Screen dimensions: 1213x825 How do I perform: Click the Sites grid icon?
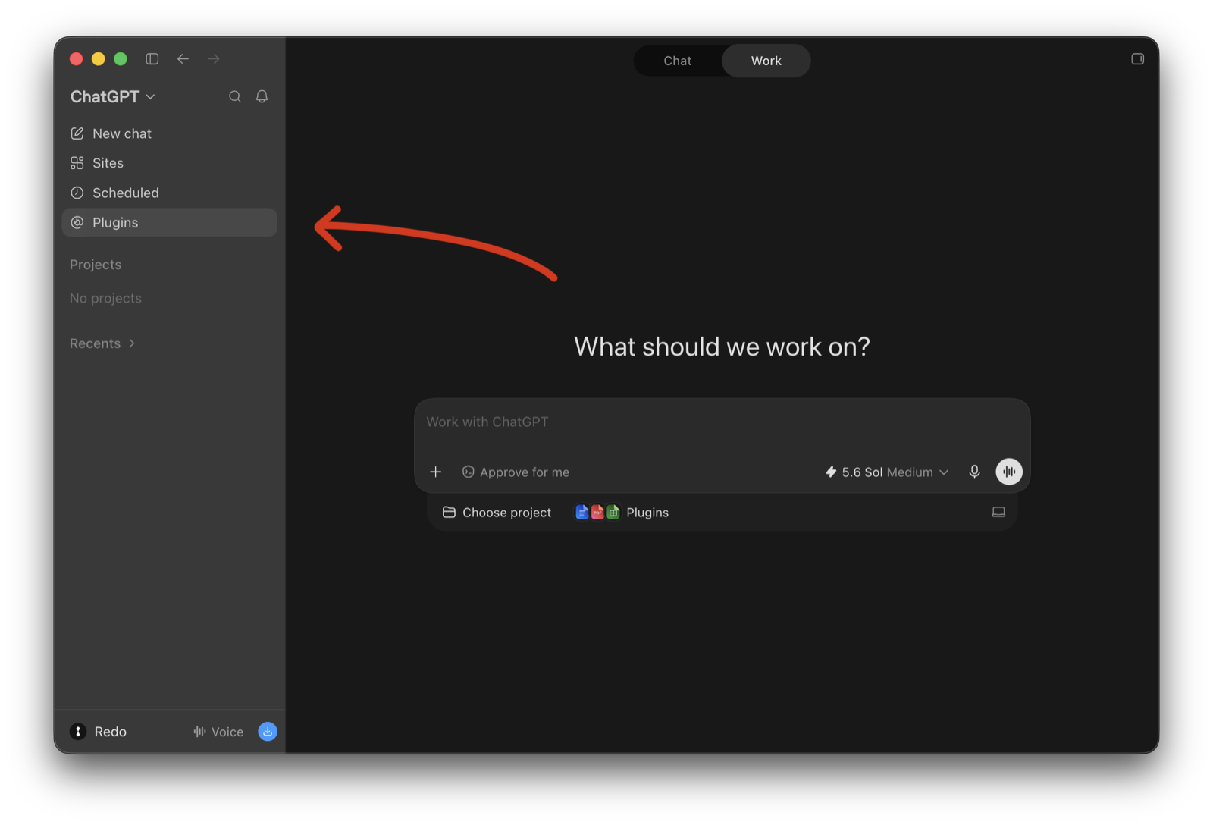[x=77, y=163]
